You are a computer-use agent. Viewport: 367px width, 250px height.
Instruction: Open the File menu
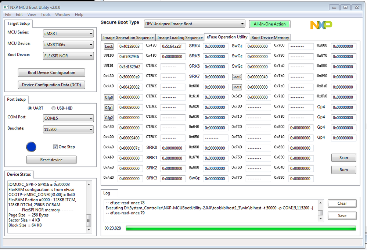click(8, 15)
